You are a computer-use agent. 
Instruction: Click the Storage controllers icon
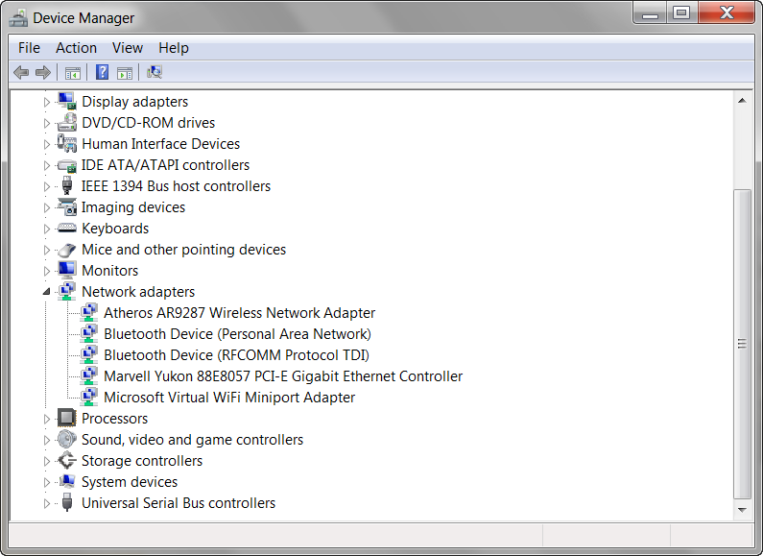pyautogui.click(x=66, y=460)
